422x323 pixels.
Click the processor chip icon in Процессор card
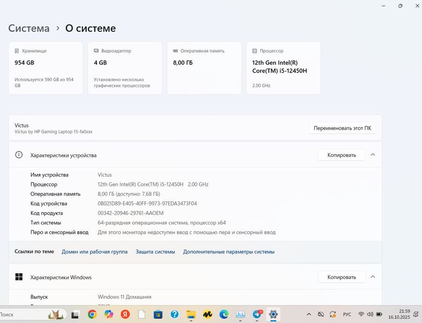tap(255, 51)
